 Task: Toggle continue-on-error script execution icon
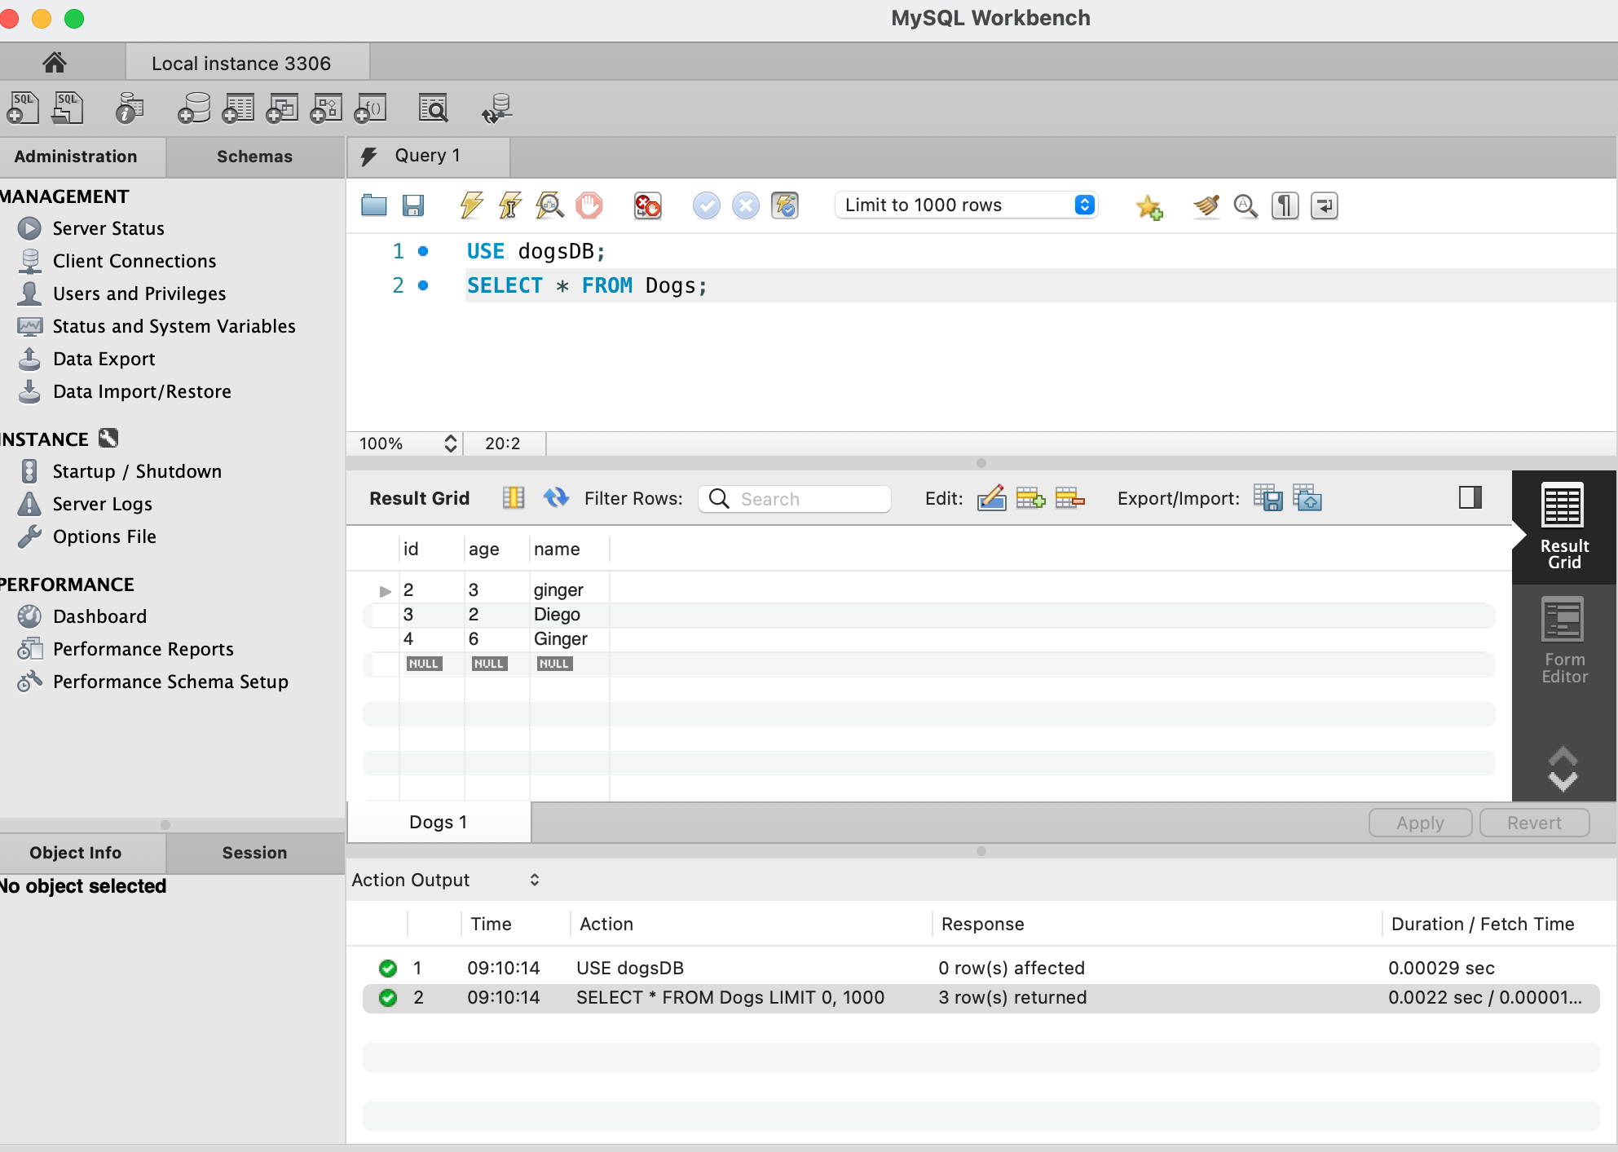pyautogui.click(x=648, y=205)
